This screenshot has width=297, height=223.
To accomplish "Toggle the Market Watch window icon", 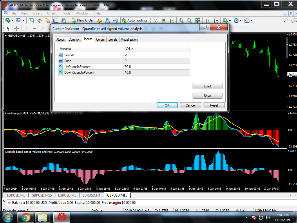I will click(x=31, y=21).
